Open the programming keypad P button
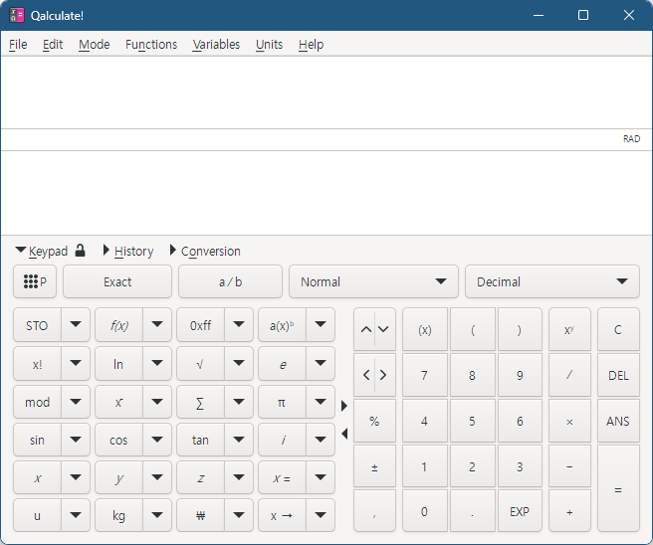653x545 pixels. click(x=35, y=281)
